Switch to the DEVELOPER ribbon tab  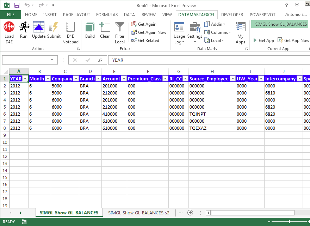232,14
